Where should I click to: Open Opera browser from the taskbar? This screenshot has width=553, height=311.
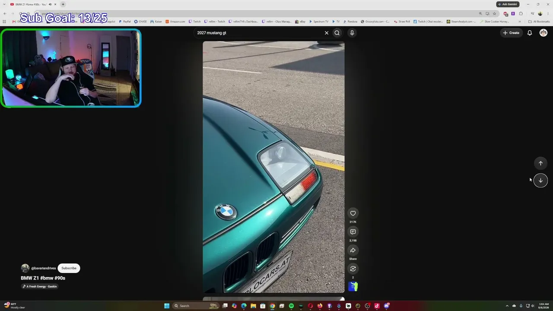[310, 306]
